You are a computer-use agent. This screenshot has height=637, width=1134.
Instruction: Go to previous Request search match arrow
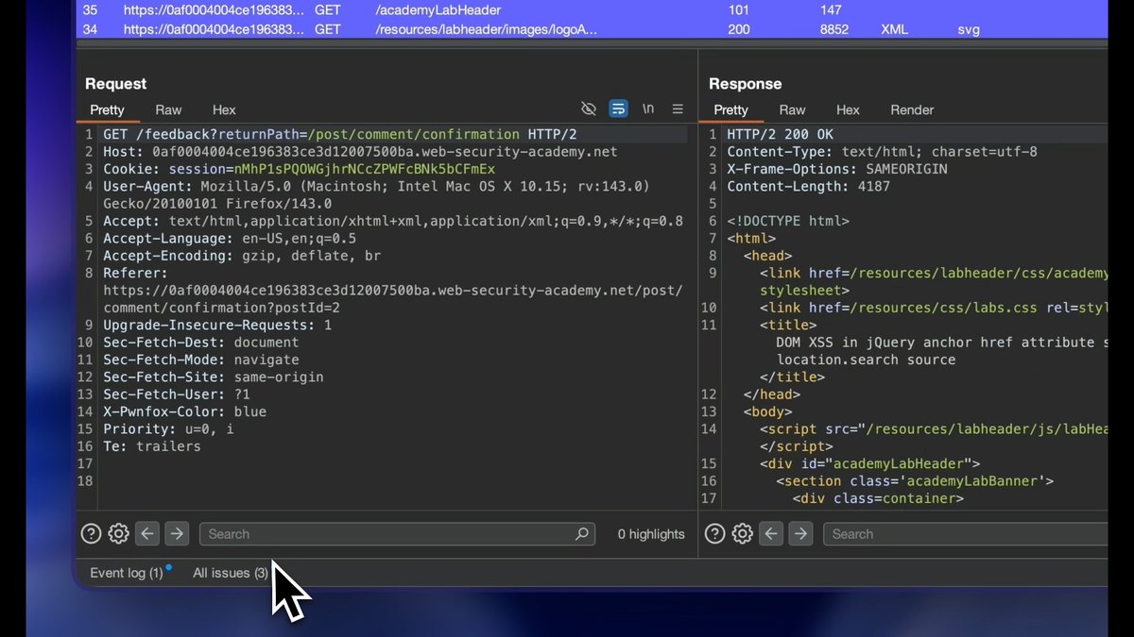tap(147, 534)
